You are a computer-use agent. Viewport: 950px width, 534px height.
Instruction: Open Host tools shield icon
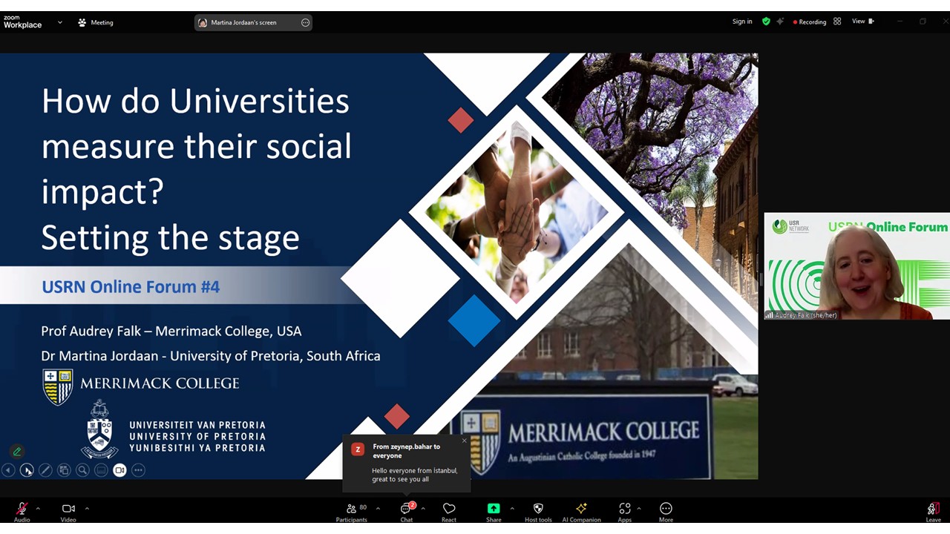538,509
